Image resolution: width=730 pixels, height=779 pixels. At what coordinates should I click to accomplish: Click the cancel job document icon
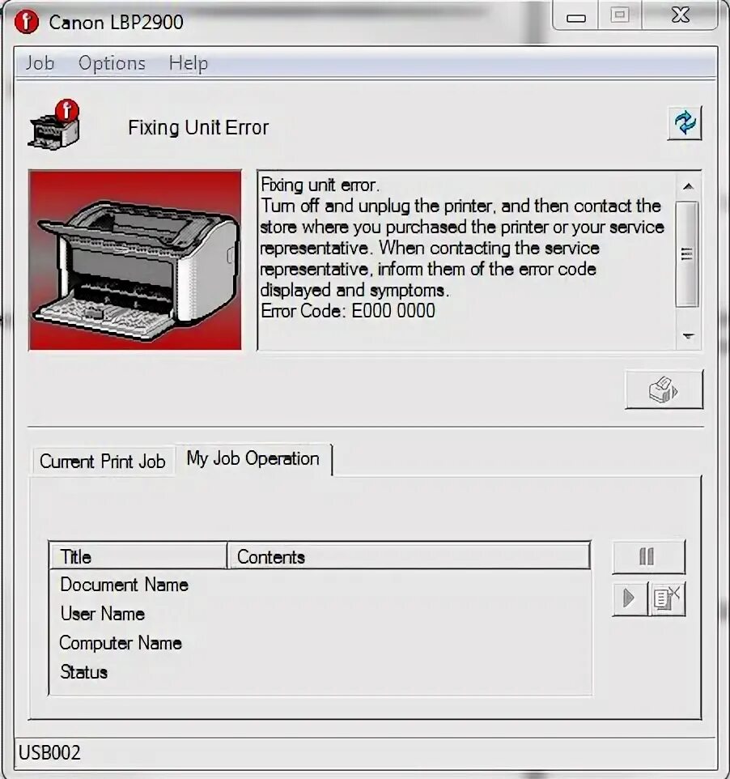[667, 598]
